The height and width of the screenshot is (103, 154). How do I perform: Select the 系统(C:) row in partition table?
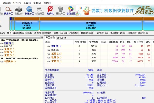coord(99,54)
